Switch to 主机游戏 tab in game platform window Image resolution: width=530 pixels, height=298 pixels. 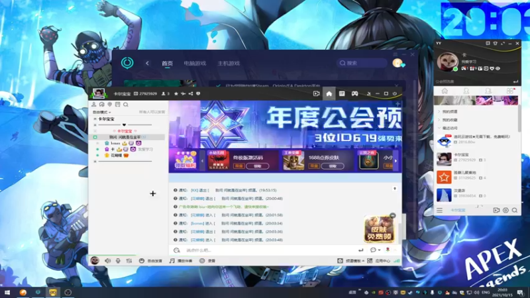point(229,63)
